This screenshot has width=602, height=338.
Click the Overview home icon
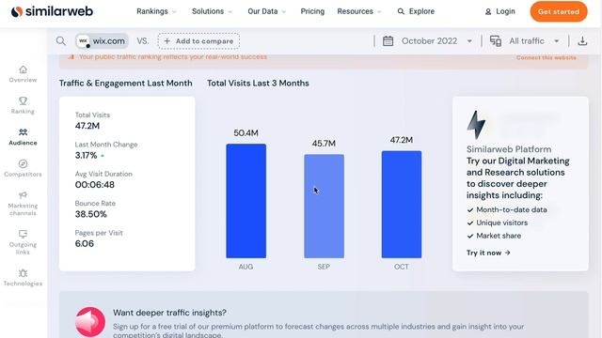(x=23, y=69)
